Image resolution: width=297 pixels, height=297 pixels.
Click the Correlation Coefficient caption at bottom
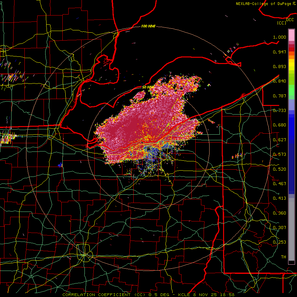(148, 295)
